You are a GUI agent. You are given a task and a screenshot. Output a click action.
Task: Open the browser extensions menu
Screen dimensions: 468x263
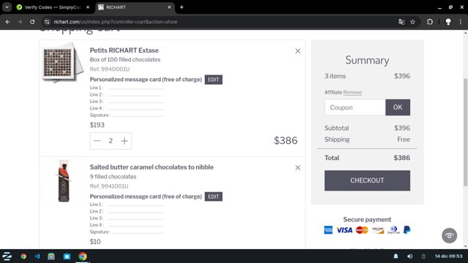tap(430, 22)
